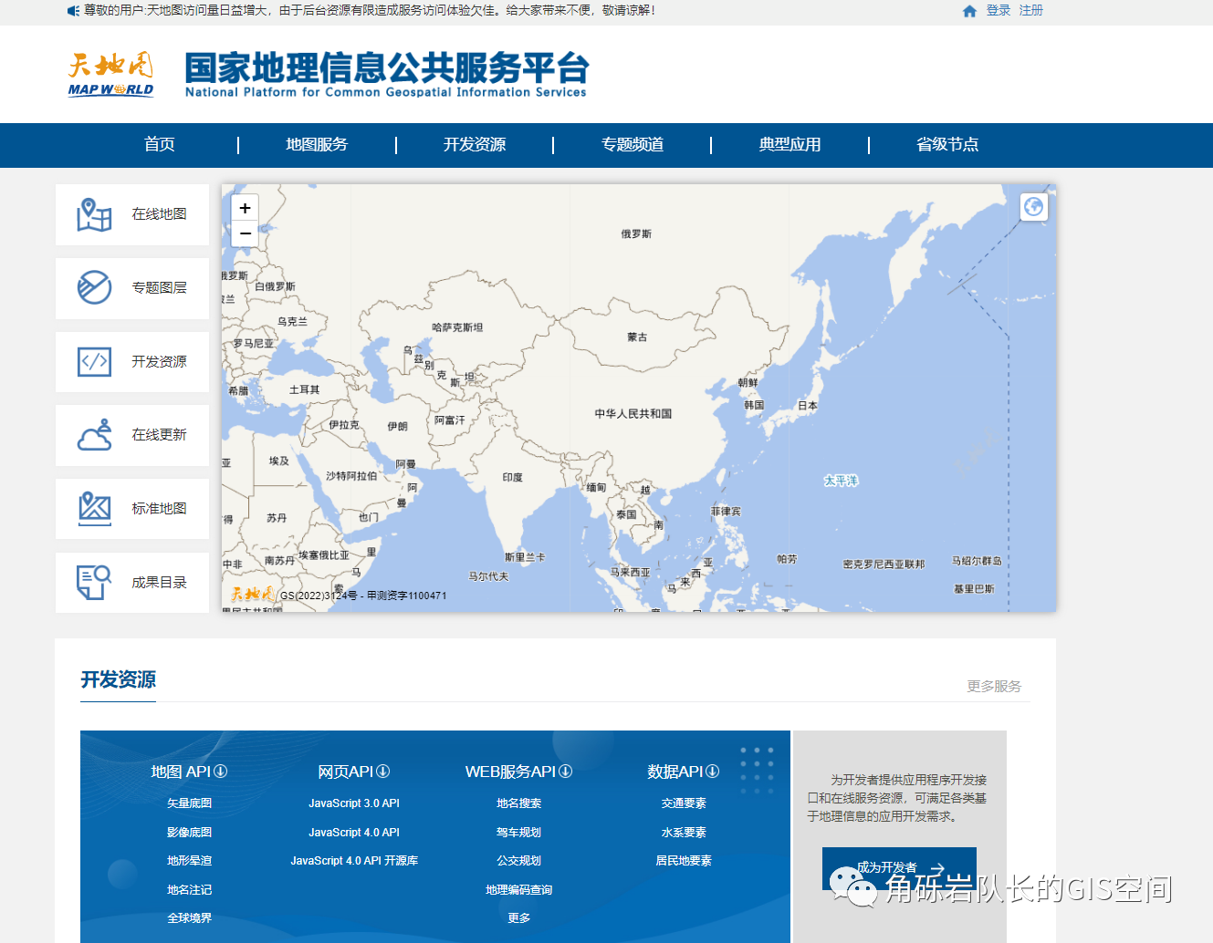
Task: Click the 专题图层 circular layer icon
Action: (x=94, y=287)
